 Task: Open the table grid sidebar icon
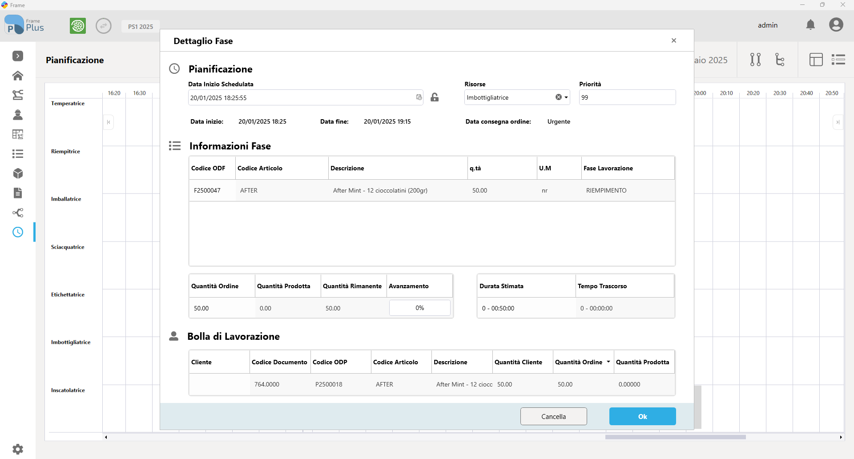coord(18,134)
